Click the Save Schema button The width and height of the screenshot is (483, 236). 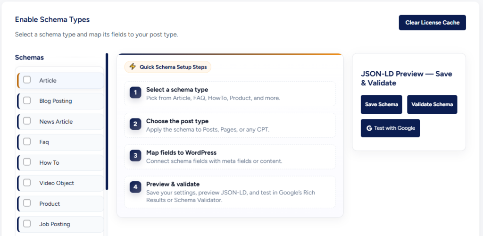[381, 104]
